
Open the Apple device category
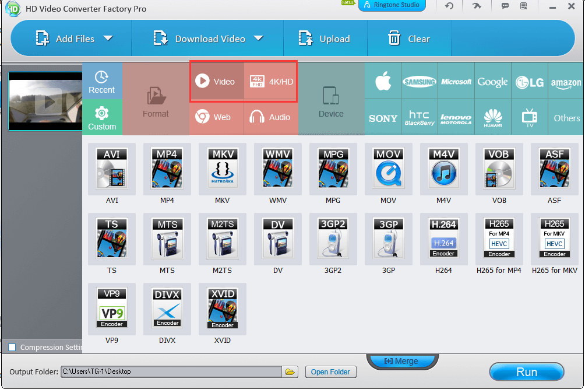coord(383,82)
